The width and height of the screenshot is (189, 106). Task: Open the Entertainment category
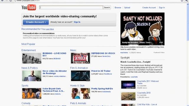[x=29, y=50]
